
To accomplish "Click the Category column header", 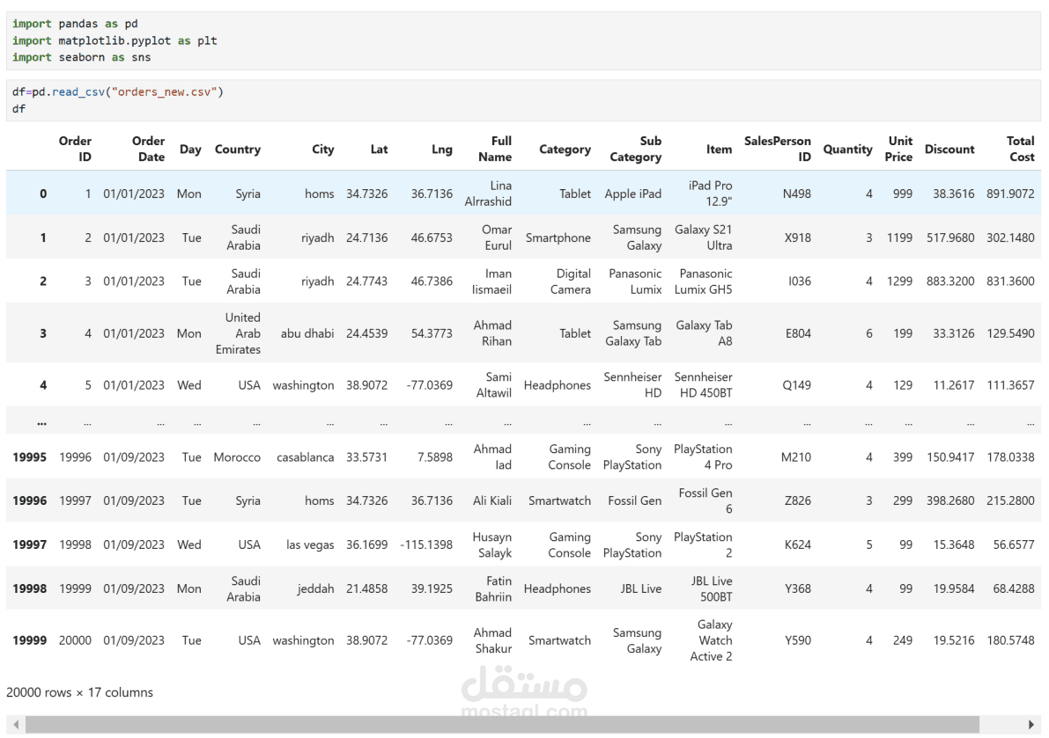I will (565, 149).
